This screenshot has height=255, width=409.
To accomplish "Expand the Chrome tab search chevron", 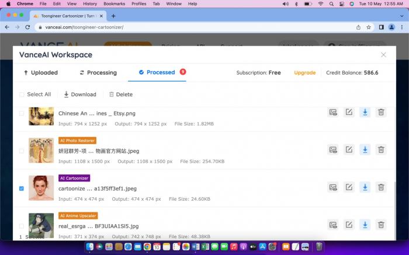I will tap(402, 16).
